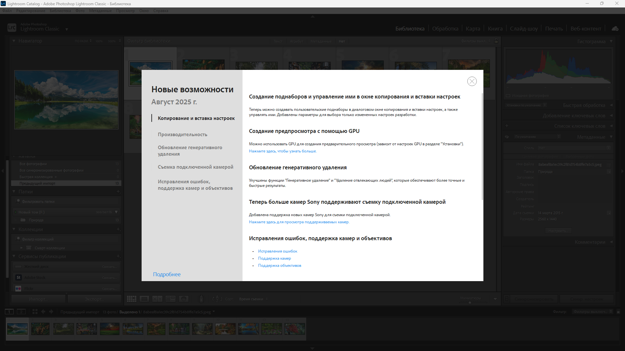The height and width of the screenshot is (351, 625).
Task: Expand the Комментарии panel
Action: [611, 242]
